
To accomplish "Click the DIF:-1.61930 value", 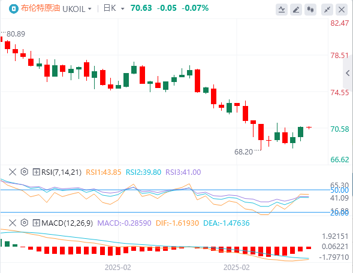I will pos(177,223).
